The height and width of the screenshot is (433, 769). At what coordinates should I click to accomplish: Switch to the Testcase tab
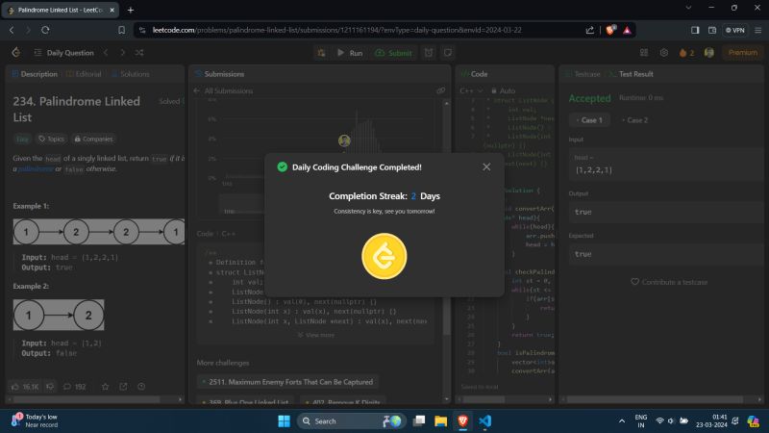(583, 74)
